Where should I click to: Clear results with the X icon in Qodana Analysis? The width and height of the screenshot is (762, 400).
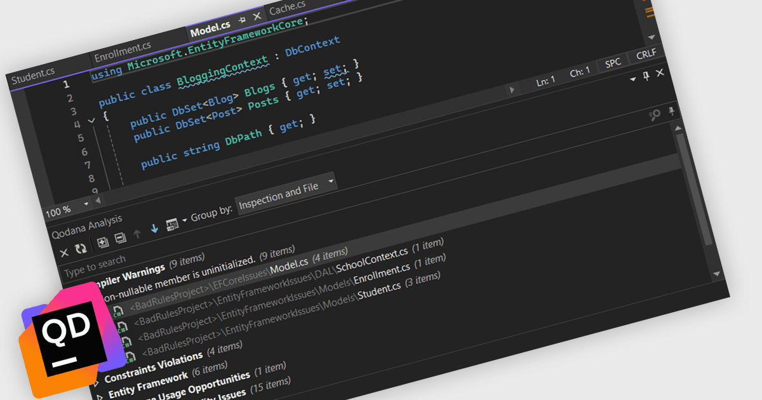click(64, 253)
